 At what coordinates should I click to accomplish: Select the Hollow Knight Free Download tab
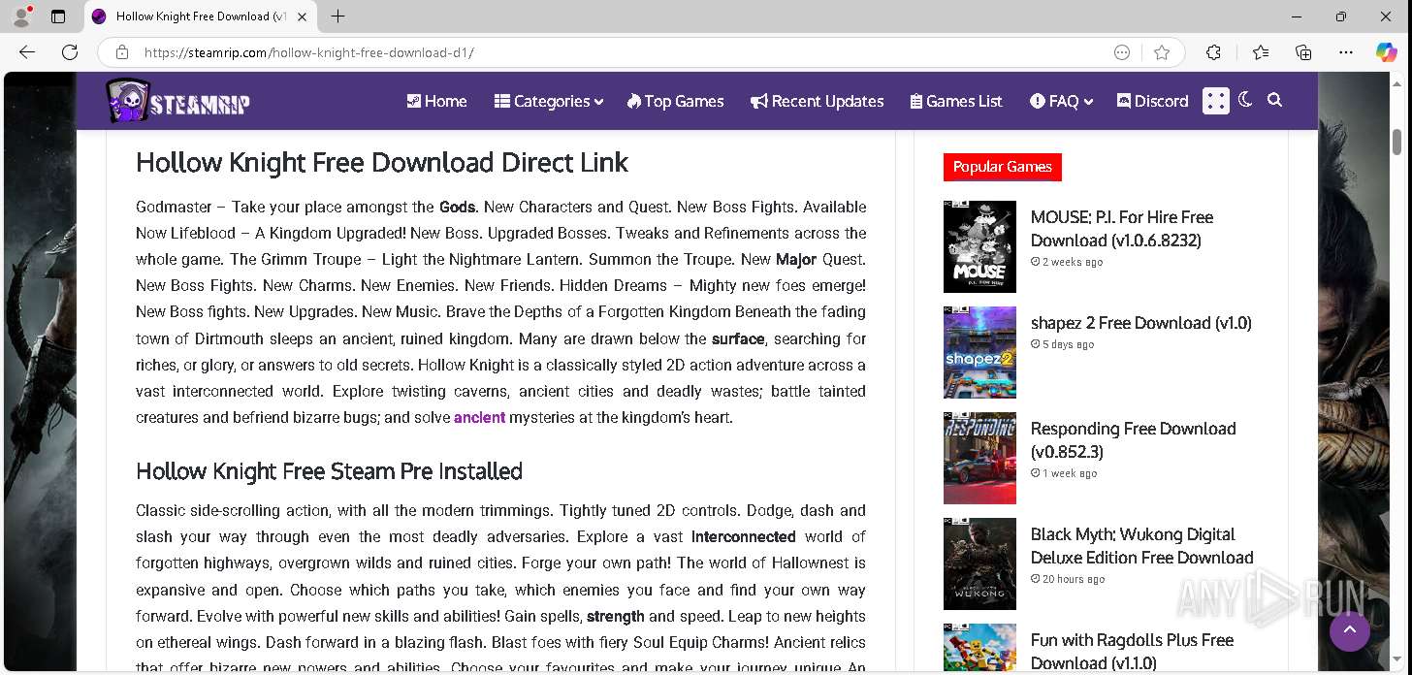[x=200, y=16]
